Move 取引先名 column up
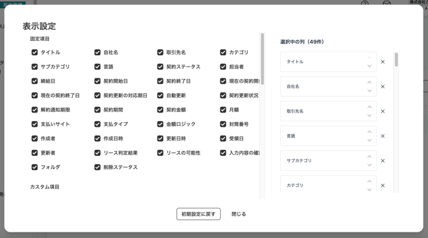The width and height of the screenshot is (428, 238). (x=370, y=107)
